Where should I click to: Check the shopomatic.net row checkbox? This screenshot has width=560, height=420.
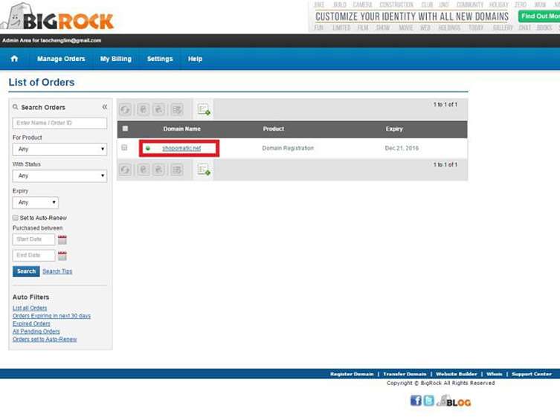(x=124, y=147)
